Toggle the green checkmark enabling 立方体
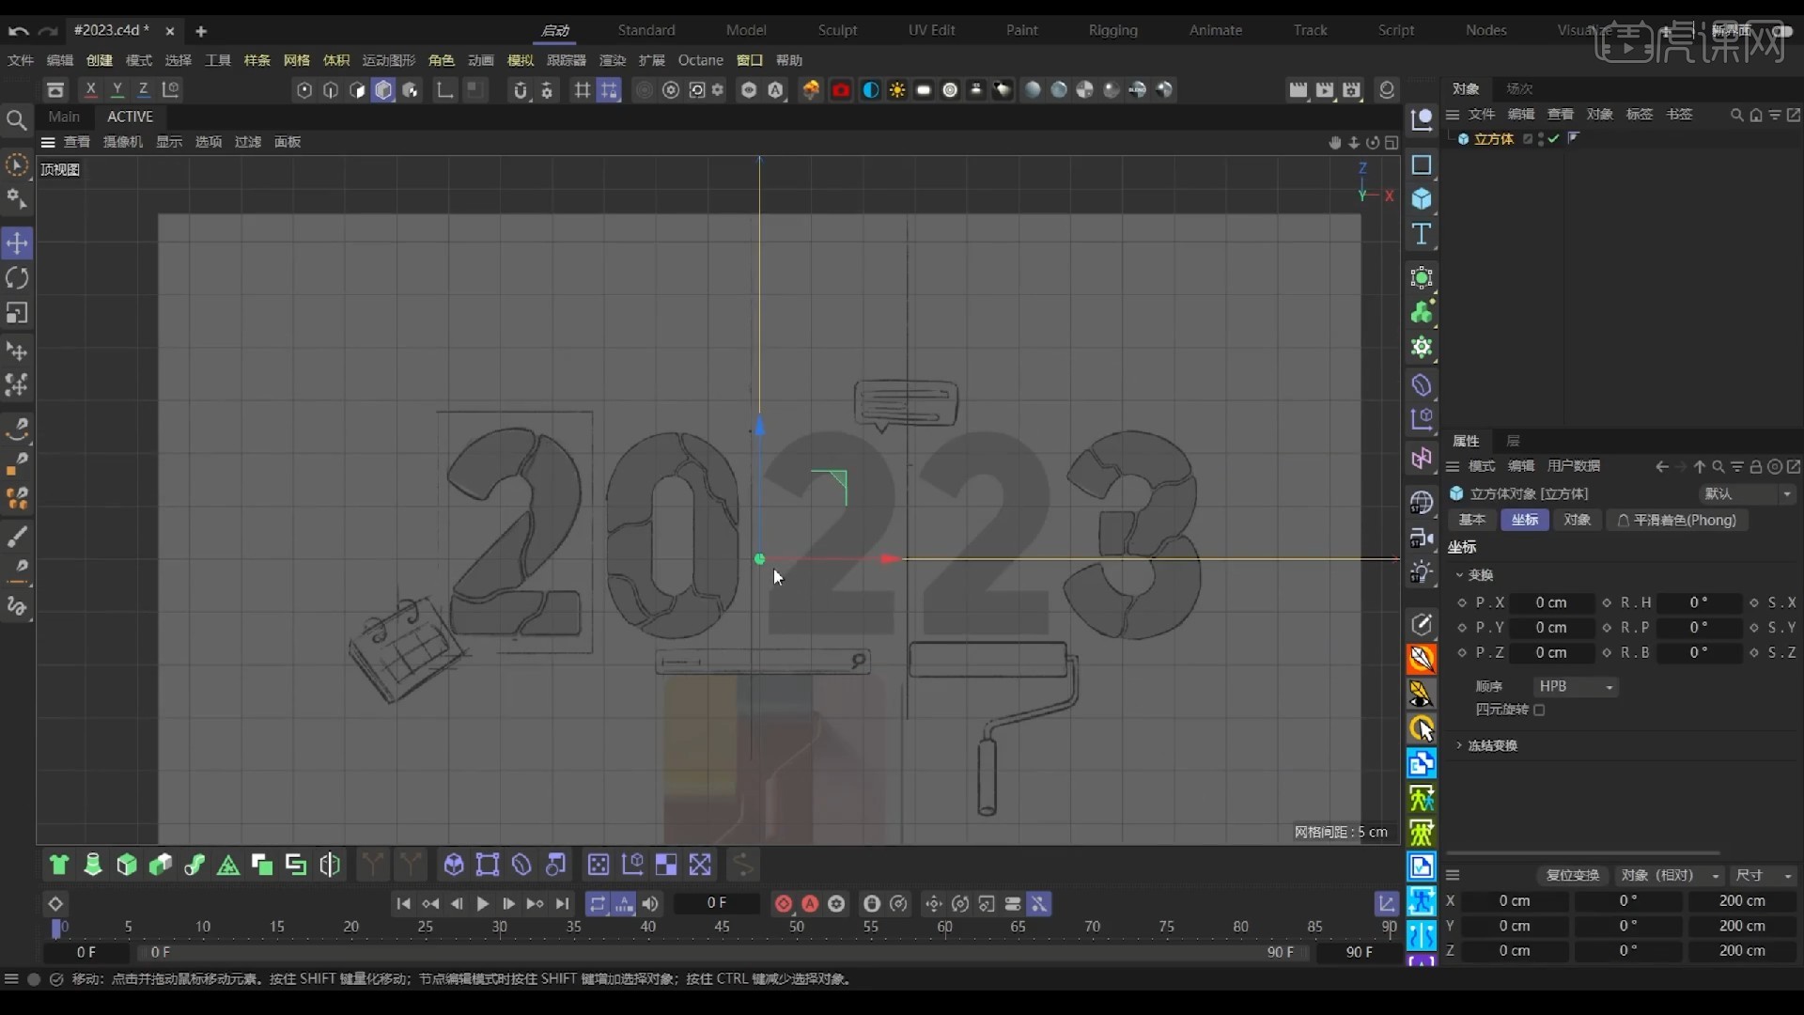 click(1553, 139)
